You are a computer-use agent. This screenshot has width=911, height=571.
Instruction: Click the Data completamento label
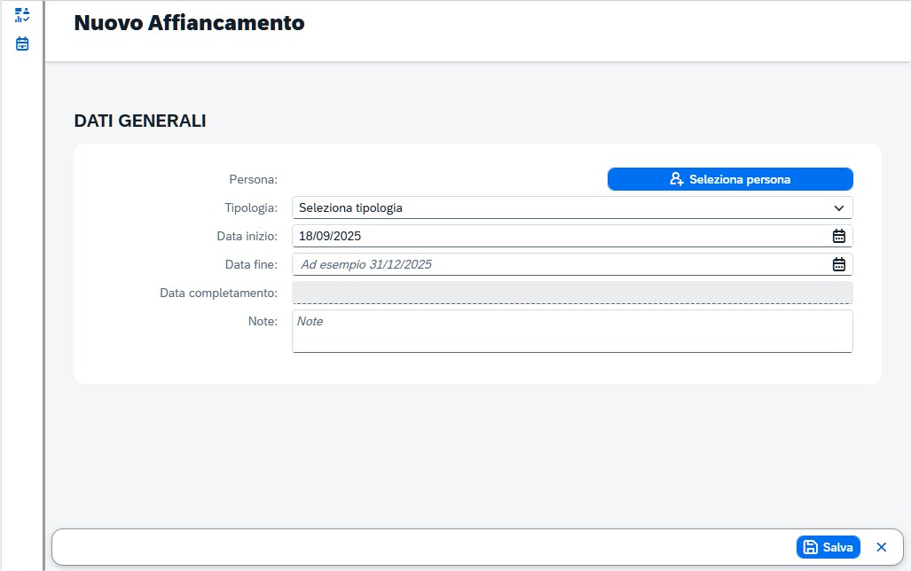click(218, 293)
